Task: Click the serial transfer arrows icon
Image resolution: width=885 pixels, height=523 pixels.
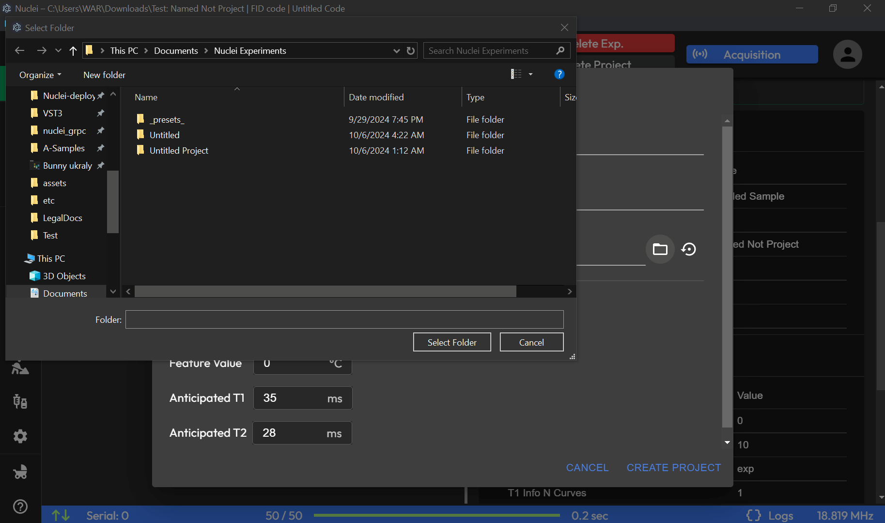Action: click(61, 515)
